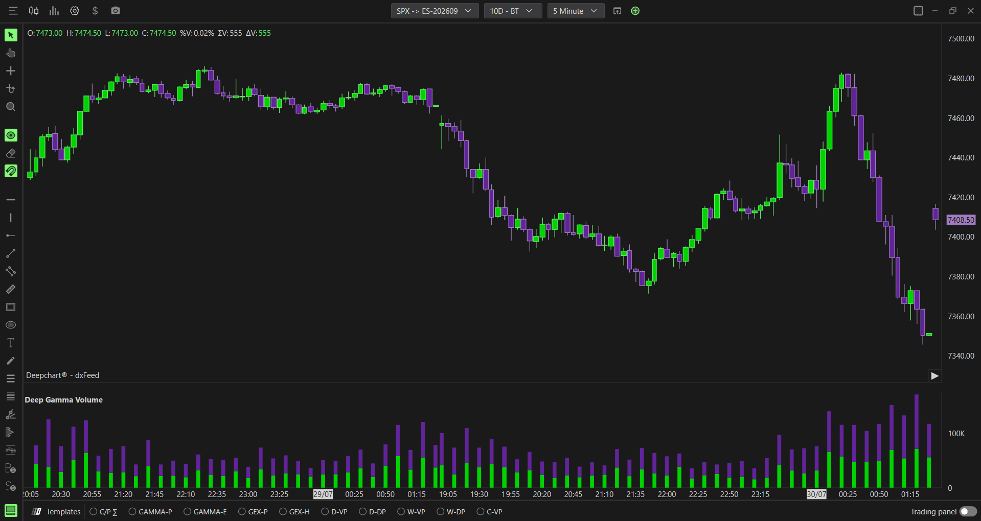Click the 7500.00 price axis label
The width and height of the screenshot is (981, 521).
tap(961, 39)
